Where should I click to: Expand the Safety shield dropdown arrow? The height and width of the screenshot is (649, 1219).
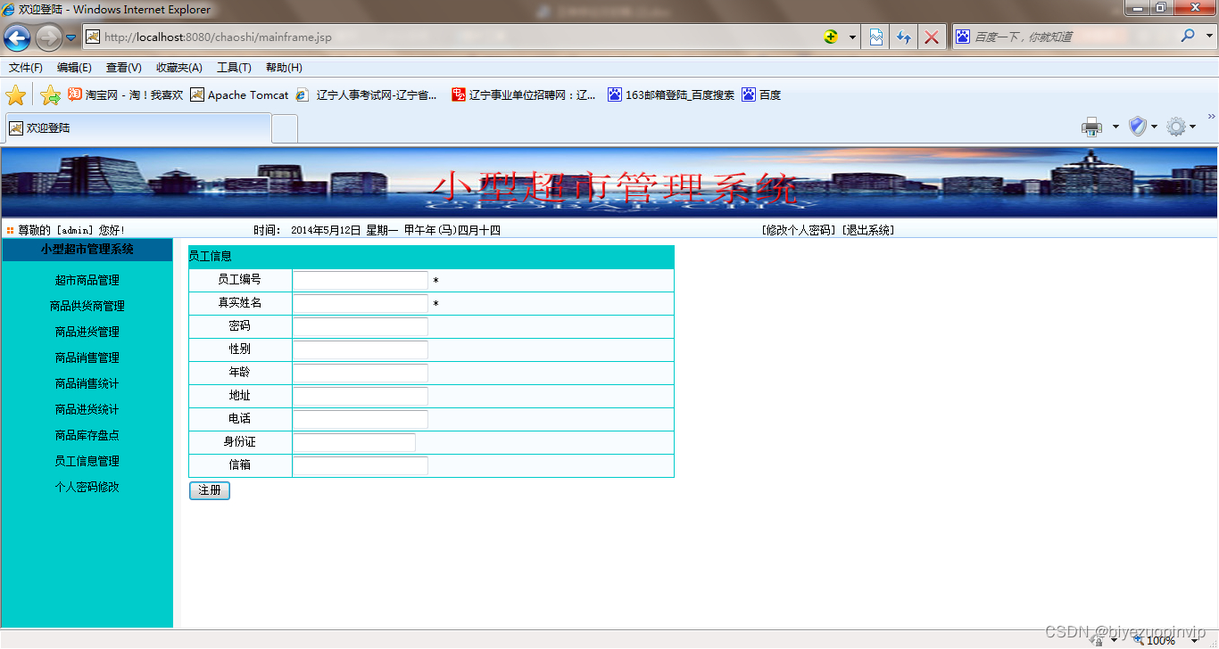[1154, 127]
